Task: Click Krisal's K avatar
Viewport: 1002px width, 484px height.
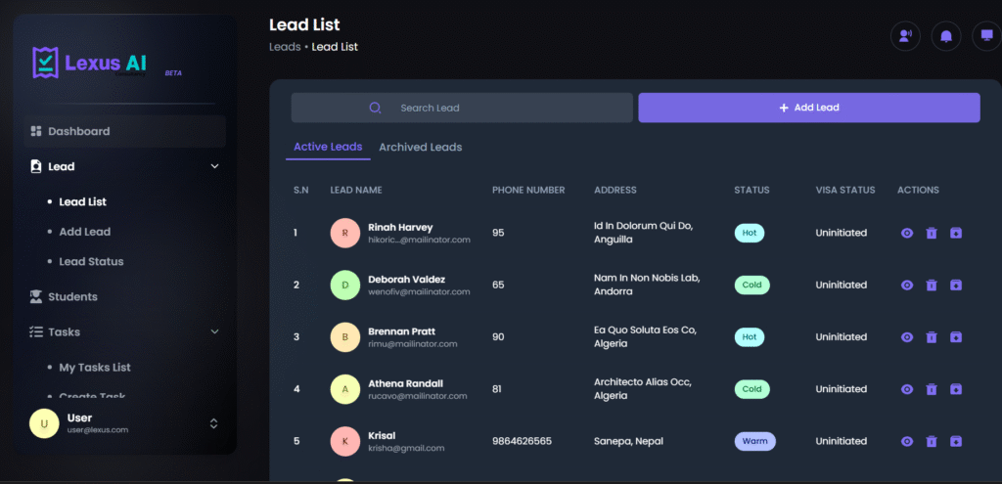Action: (x=345, y=441)
